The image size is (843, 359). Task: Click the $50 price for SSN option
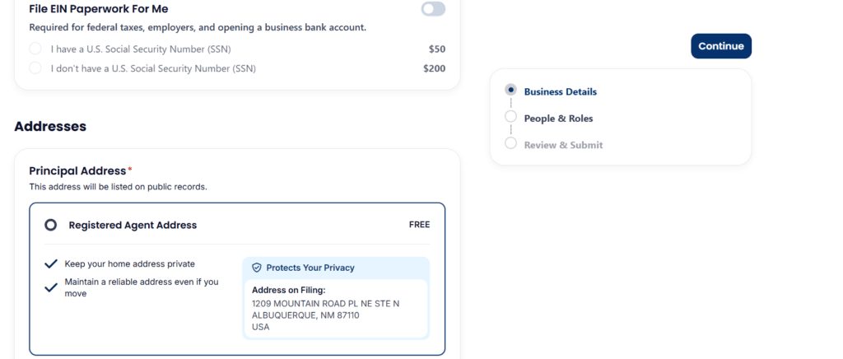tap(437, 49)
